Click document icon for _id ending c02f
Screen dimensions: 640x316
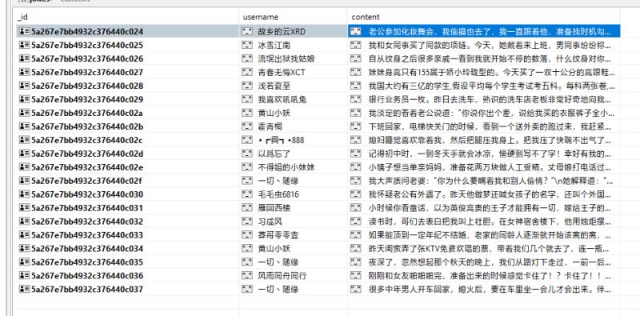[x=25, y=181]
